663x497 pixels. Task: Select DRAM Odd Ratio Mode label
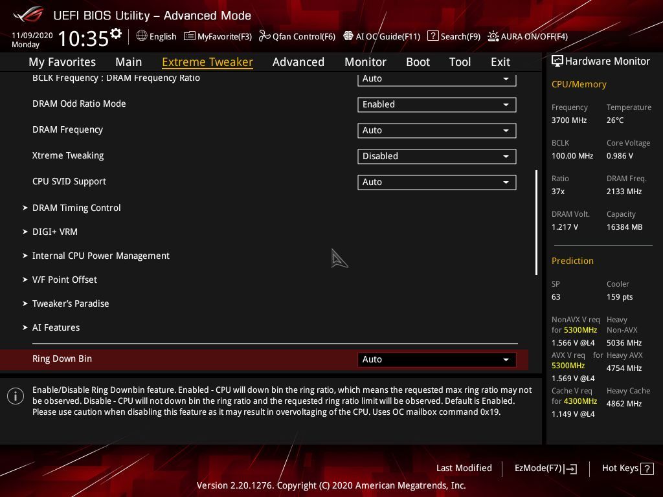79,104
